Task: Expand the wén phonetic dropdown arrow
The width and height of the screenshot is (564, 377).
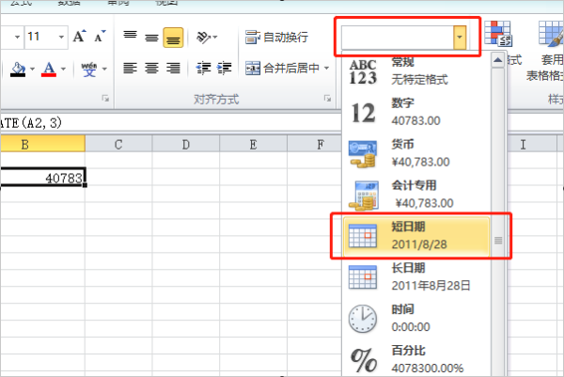Action: click(x=104, y=69)
